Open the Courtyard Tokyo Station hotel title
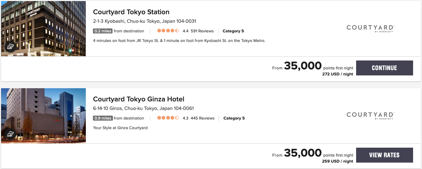422x169 pixels. 131,12
